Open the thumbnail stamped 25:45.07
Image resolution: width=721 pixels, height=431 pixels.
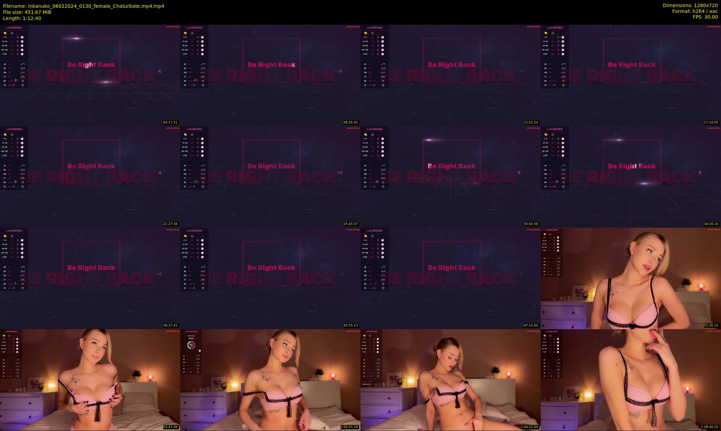[x=270, y=177]
